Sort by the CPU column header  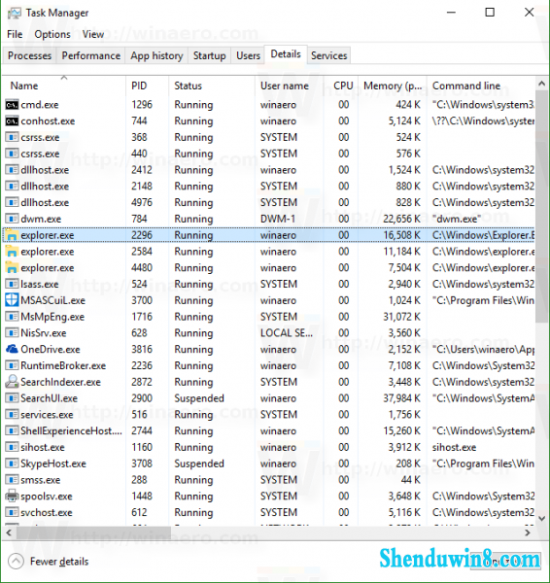[341, 86]
